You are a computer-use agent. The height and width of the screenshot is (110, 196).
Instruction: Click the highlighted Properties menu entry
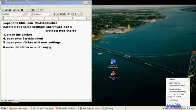pos(174,106)
